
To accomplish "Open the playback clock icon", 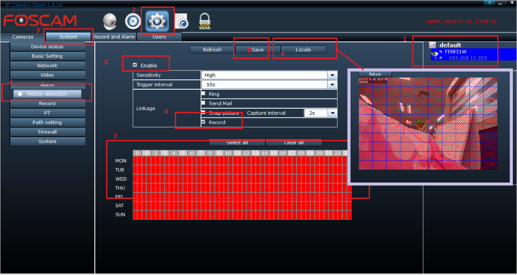I will point(133,21).
